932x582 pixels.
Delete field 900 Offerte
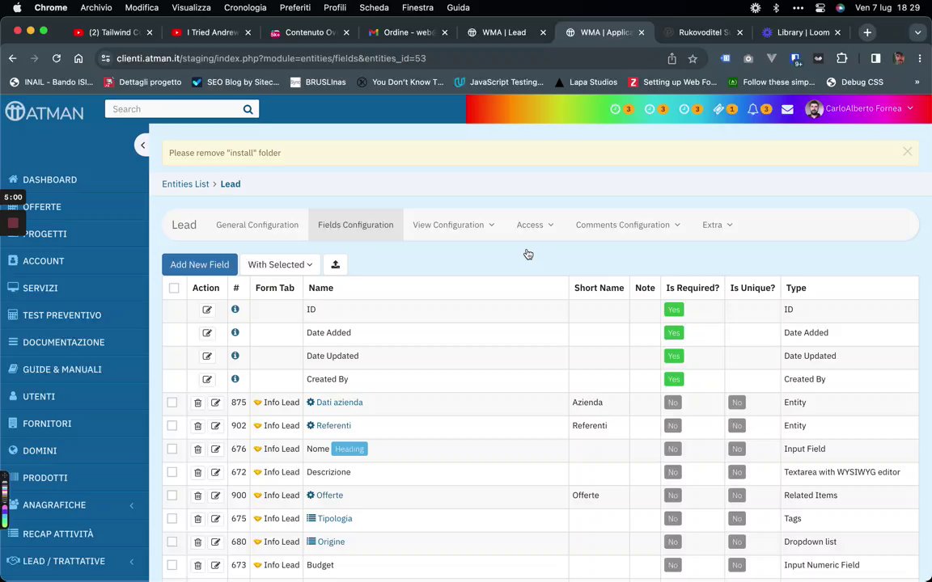click(197, 496)
